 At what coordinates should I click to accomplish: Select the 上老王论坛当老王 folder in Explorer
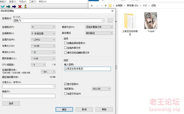[130, 24]
